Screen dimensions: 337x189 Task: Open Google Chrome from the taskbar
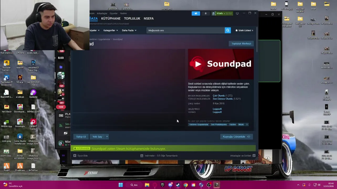[186, 185]
